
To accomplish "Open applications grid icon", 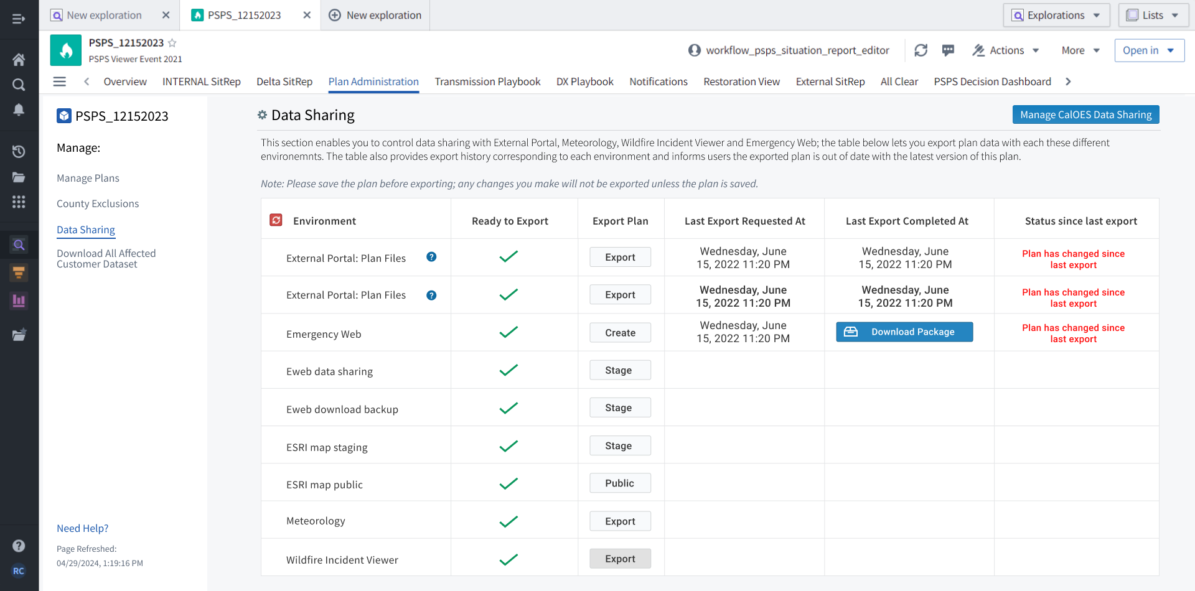I will [x=19, y=202].
